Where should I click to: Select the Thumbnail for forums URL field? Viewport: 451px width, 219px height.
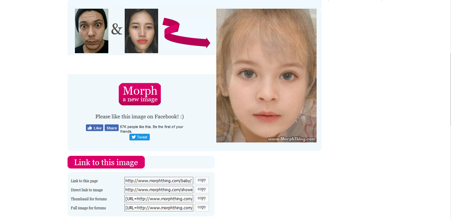pos(159,199)
